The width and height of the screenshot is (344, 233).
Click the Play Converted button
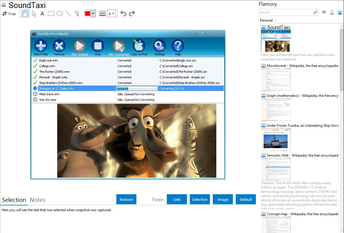point(119,48)
